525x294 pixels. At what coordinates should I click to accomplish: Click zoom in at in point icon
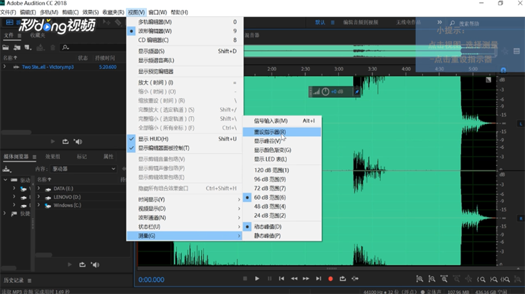point(481,279)
